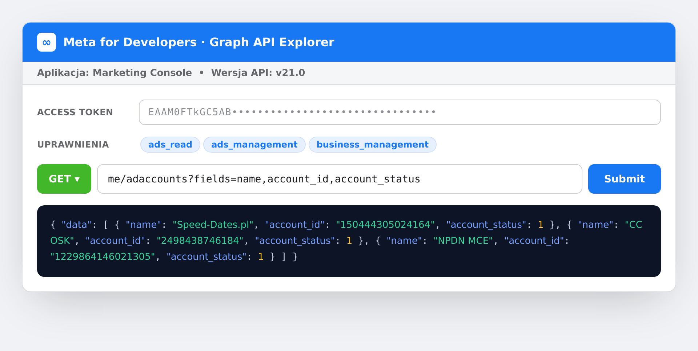The width and height of the screenshot is (698, 351).
Task: Click the Meta infinity logo icon
Action: point(47,42)
